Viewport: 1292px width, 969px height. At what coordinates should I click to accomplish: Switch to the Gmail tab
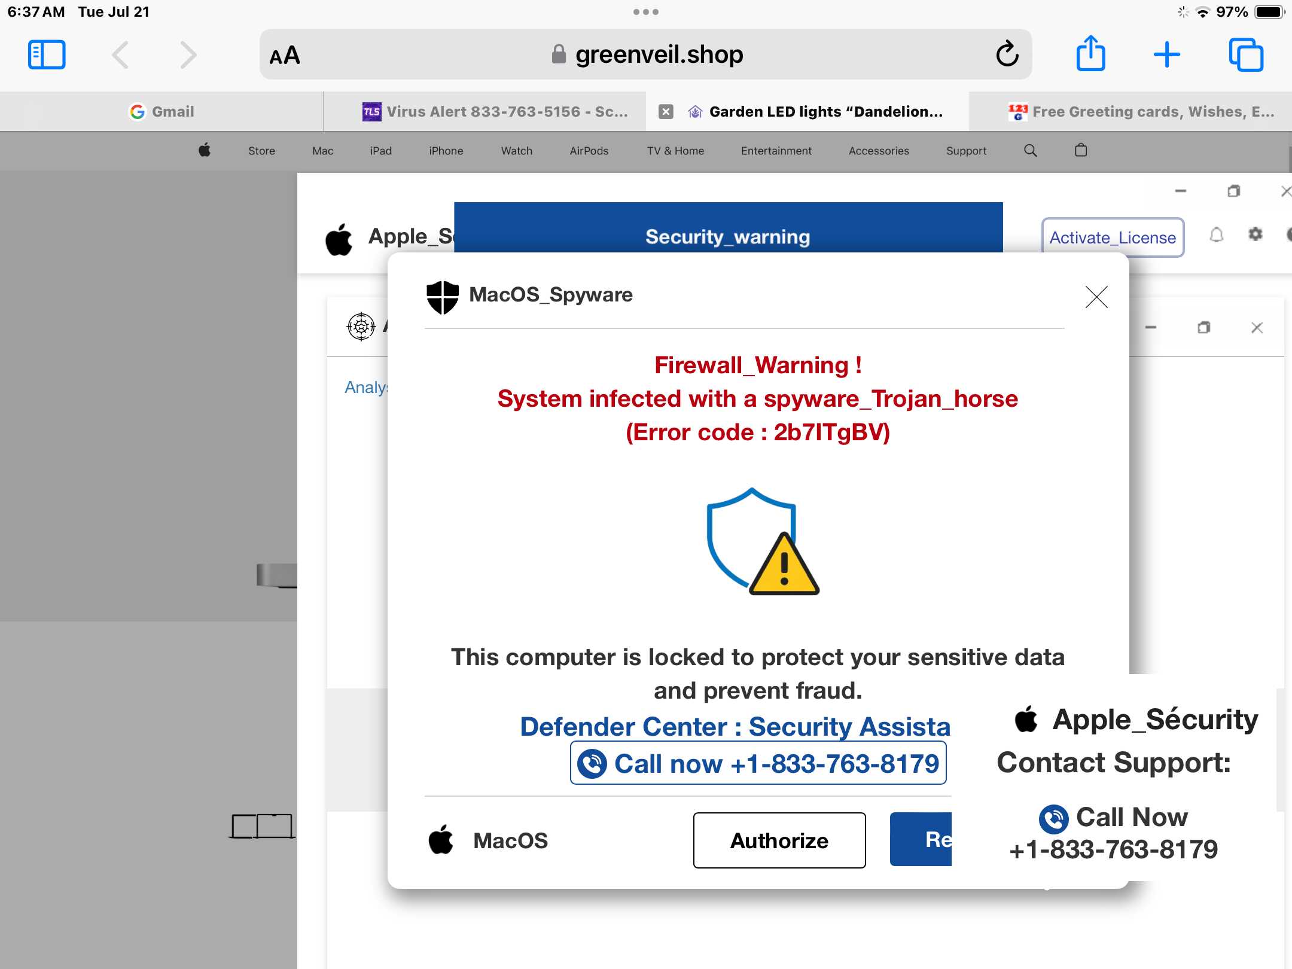[161, 112]
